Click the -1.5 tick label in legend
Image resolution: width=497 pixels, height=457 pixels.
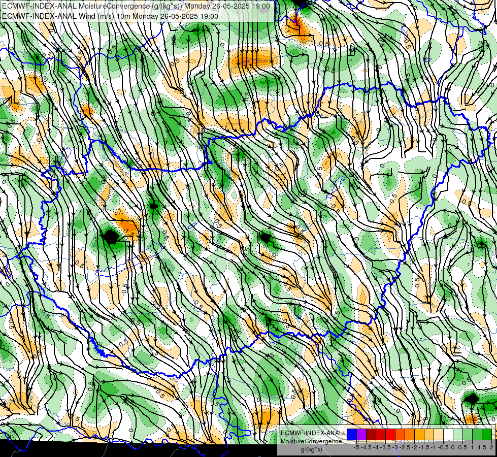tap(424, 447)
